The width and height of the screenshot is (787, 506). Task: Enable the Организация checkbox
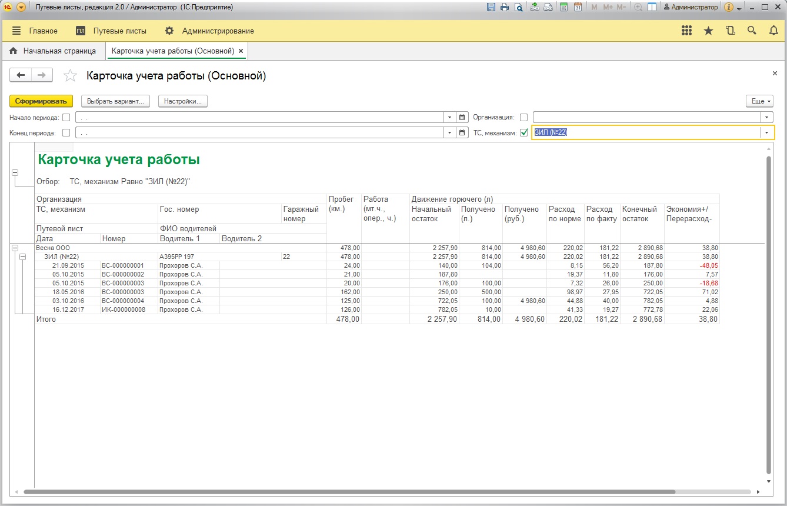coord(524,117)
